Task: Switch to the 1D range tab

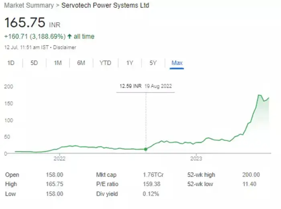Action: (x=11, y=63)
